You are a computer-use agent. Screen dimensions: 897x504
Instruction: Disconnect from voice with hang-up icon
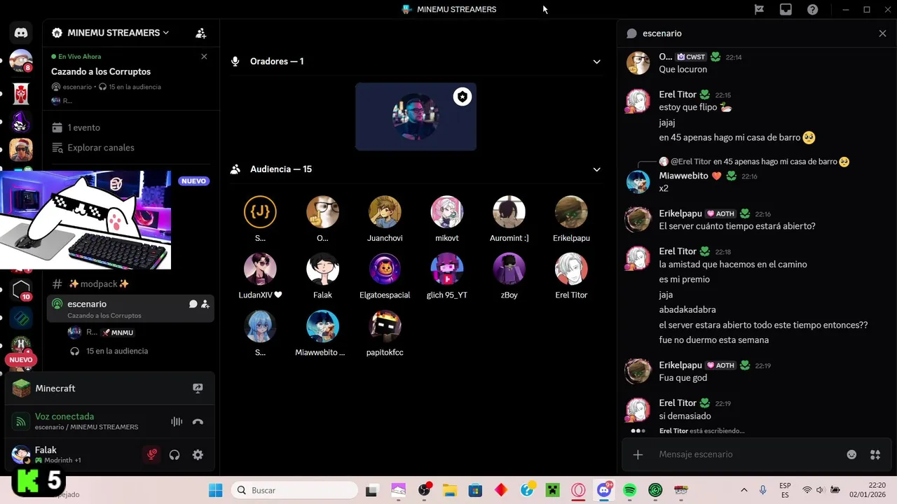pyautogui.click(x=198, y=421)
